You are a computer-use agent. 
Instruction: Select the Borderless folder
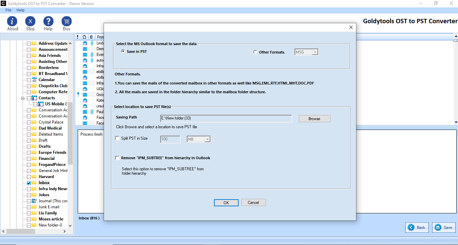[48, 68]
